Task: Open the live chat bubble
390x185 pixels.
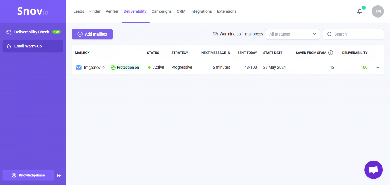Action: (373, 170)
